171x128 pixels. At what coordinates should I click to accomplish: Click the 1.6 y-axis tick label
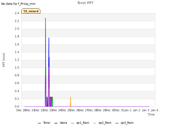17,44
